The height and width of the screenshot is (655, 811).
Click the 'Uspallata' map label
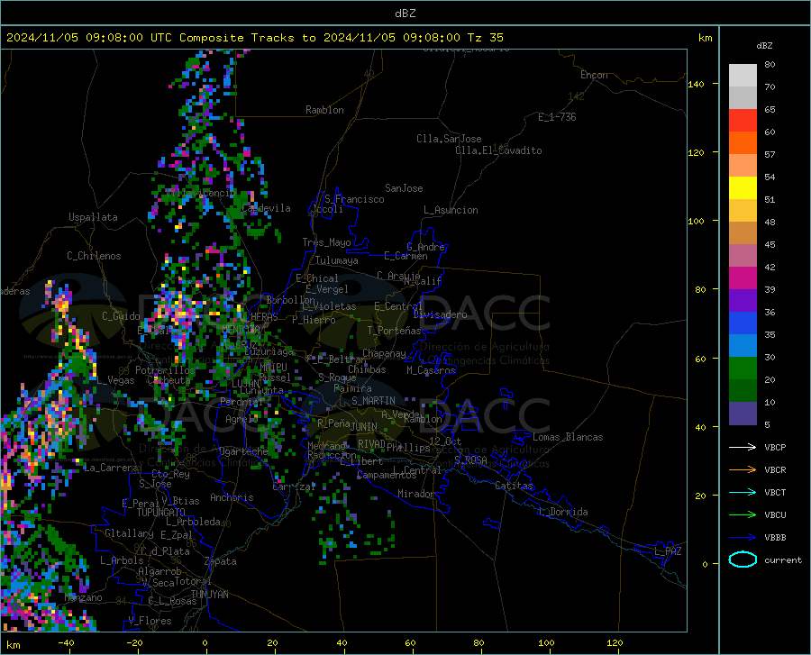coord(93,217)
